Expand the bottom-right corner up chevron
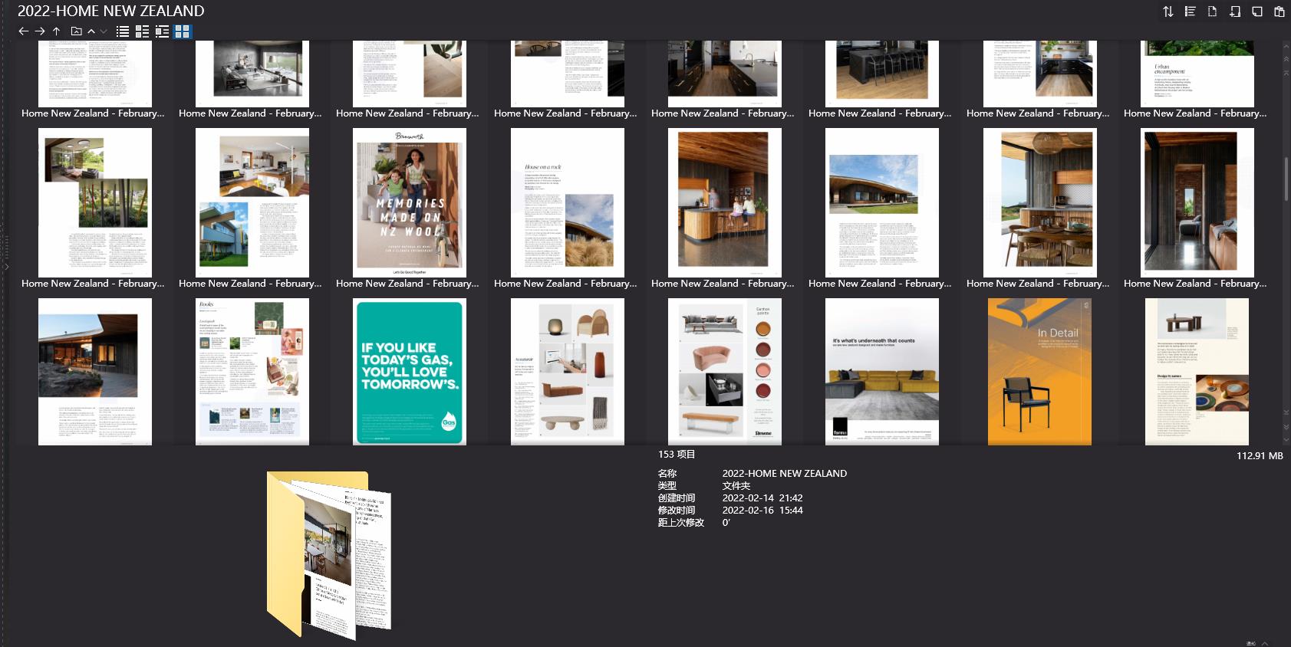Screen dimensions: 1291x647 1264,643
